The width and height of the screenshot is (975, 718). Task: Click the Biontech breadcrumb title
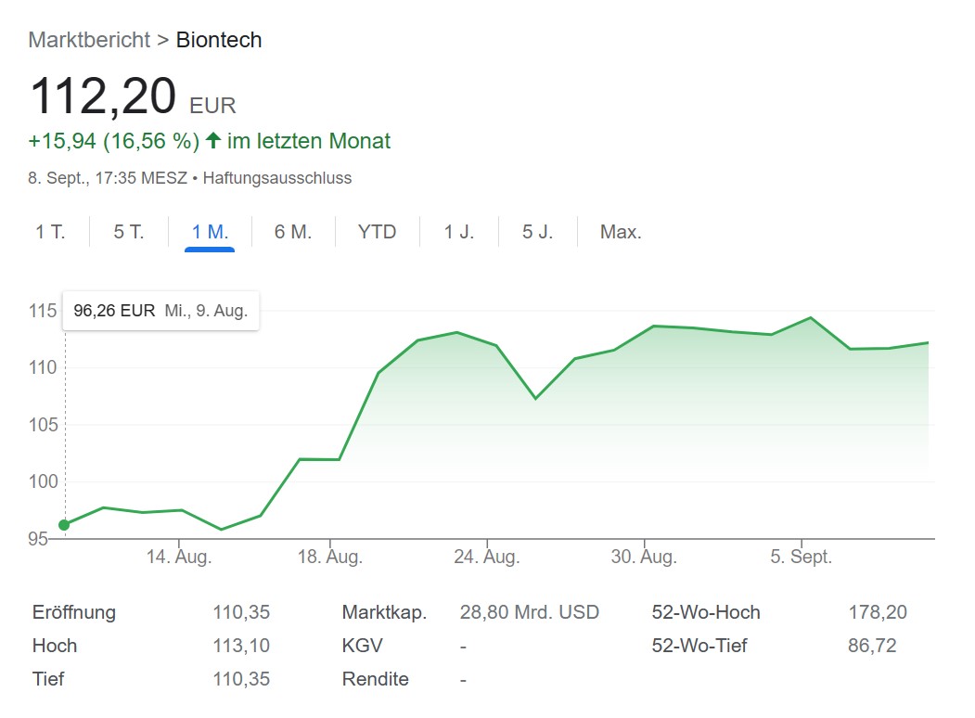pos(219,40)
